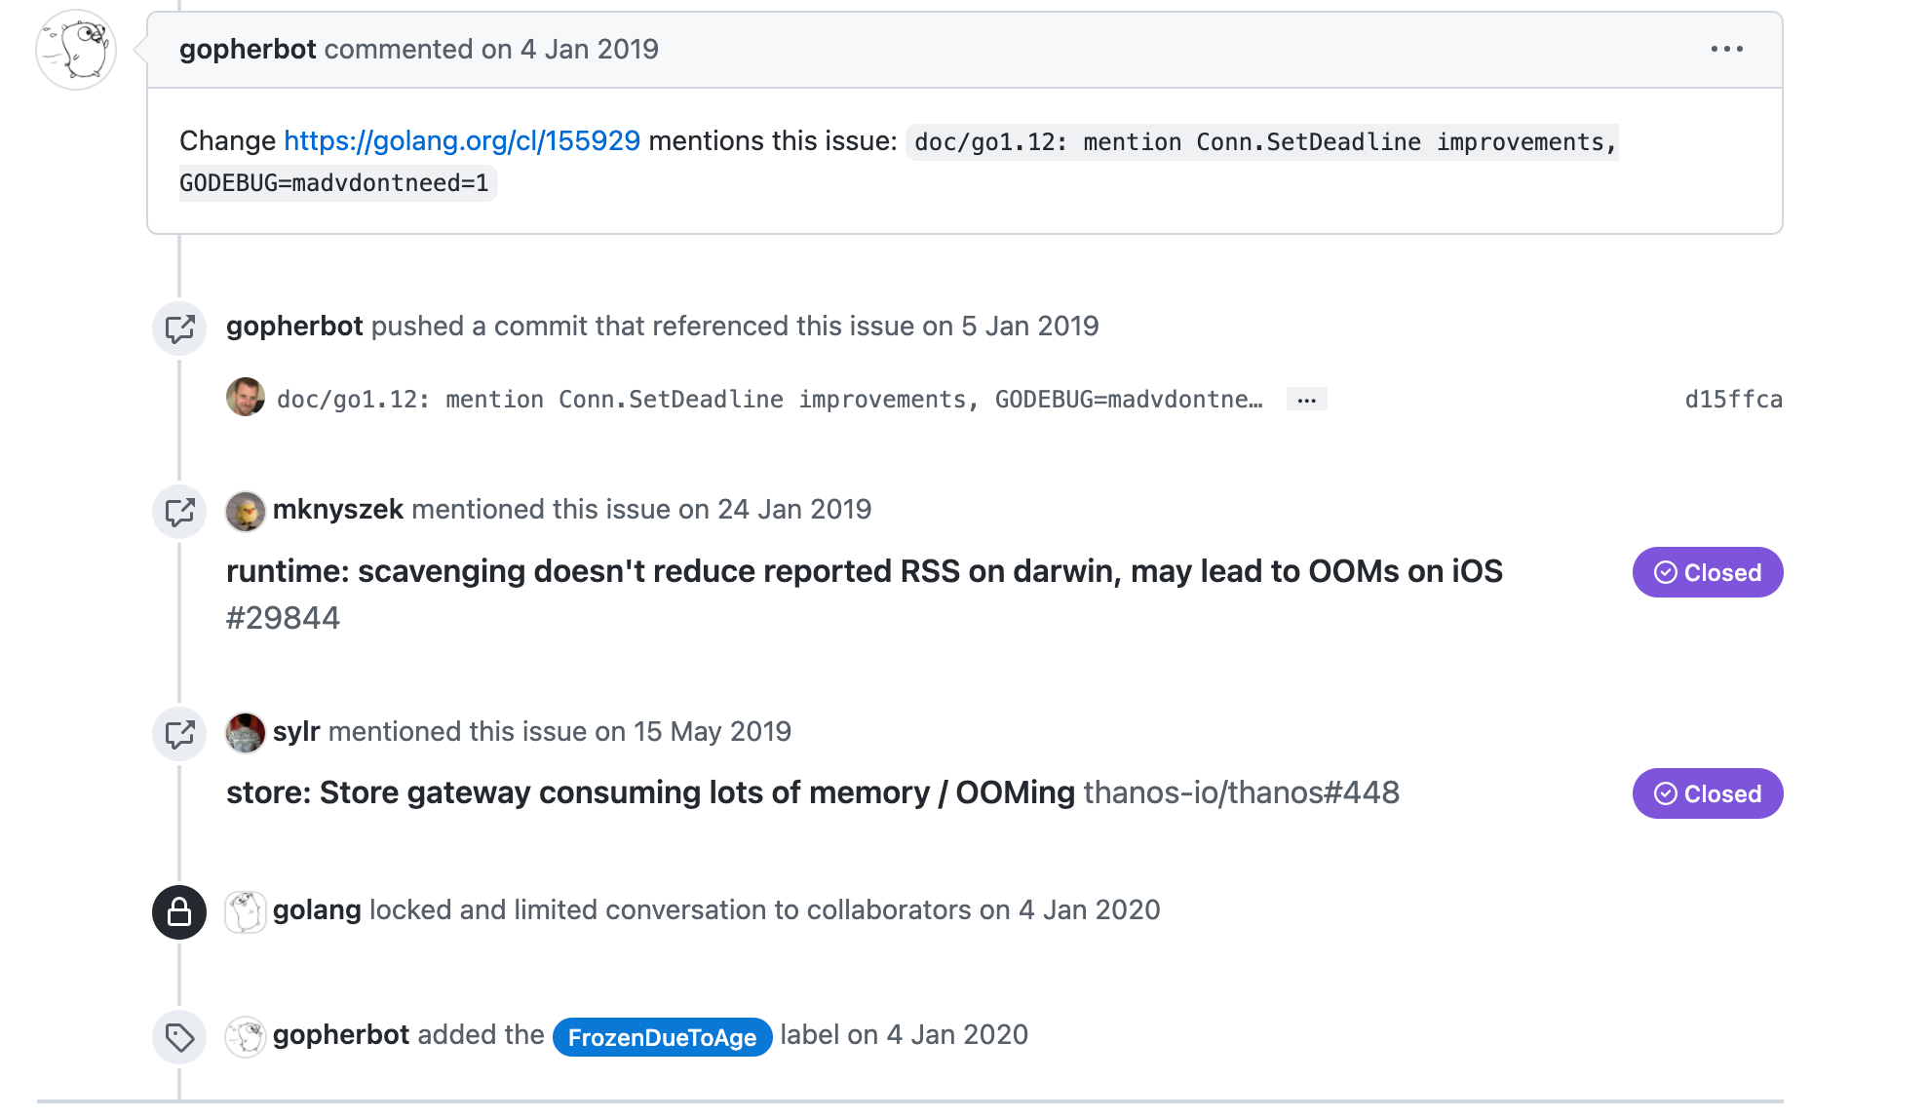
Task: Open the comment options kebab menu
Action: pyautogui.click(x=1728, y=49)
